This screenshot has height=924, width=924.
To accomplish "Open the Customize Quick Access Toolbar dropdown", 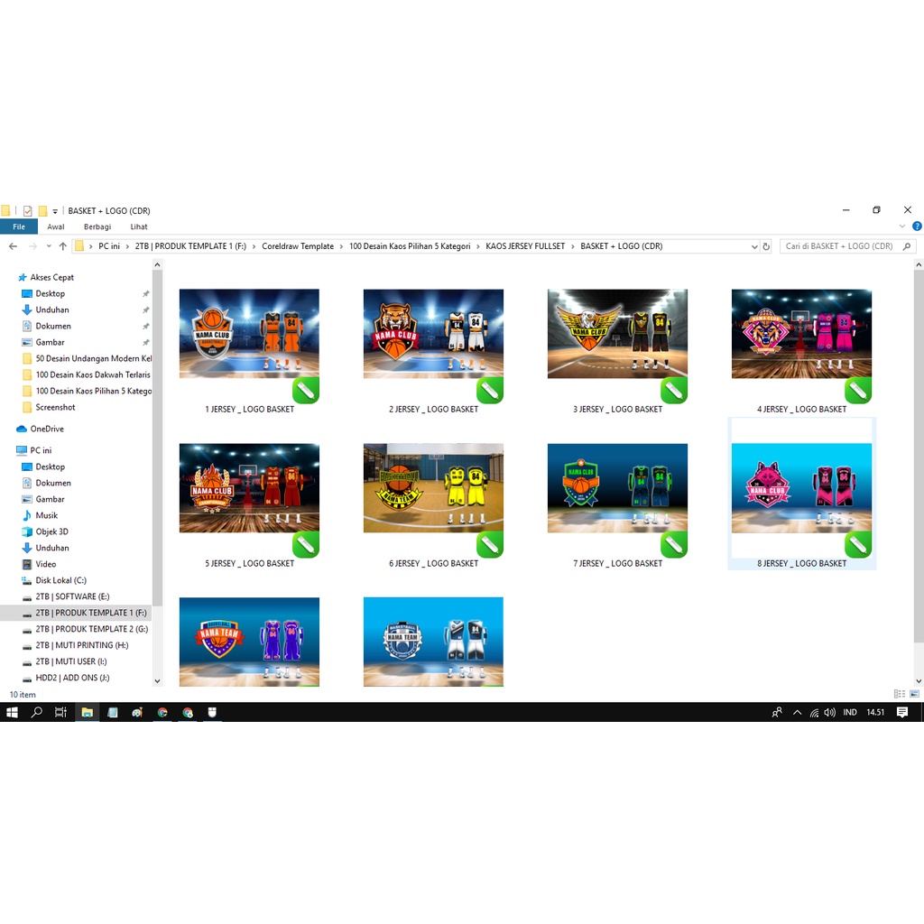I will click(55, 211).
